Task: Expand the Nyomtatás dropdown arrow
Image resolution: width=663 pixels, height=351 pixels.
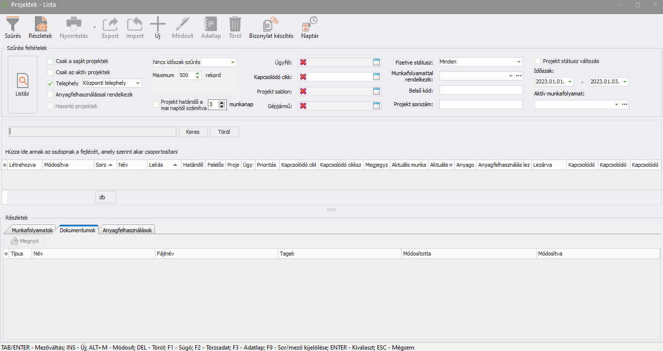Action: click(94, 28)
